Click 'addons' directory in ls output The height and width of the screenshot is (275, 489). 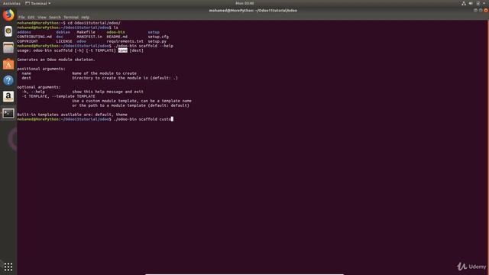point(24,32)
